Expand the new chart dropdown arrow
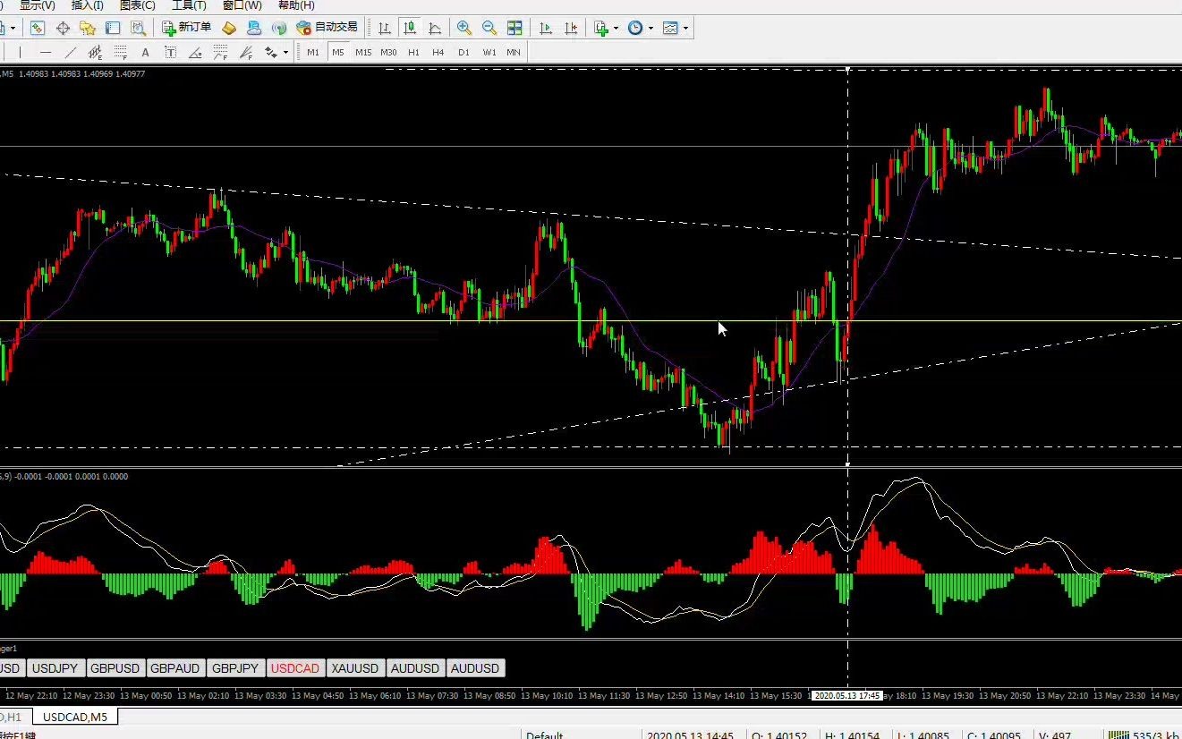The image size is (1182, 739). coord(13,28)
